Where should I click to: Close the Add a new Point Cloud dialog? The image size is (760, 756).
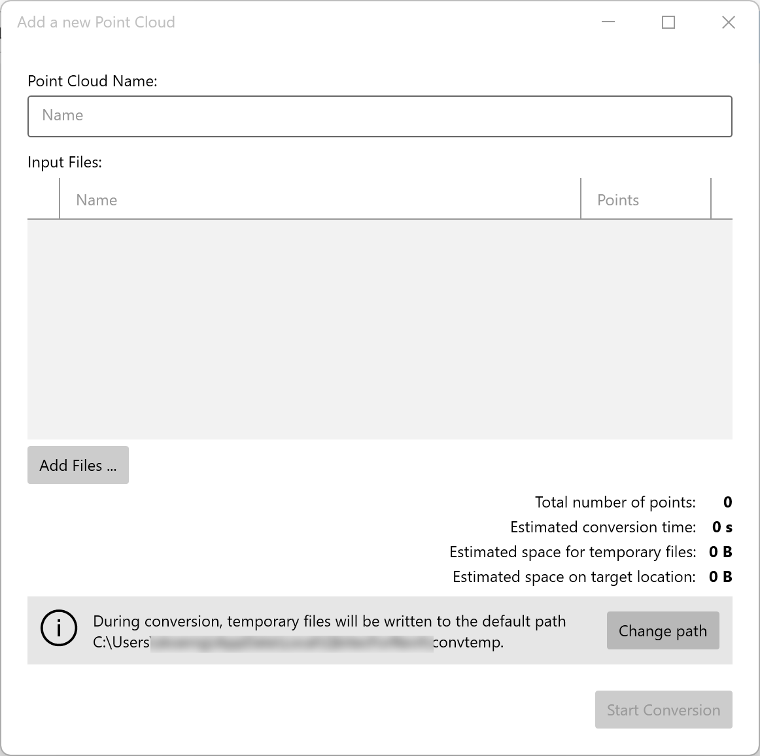click(x=728, y=22)
